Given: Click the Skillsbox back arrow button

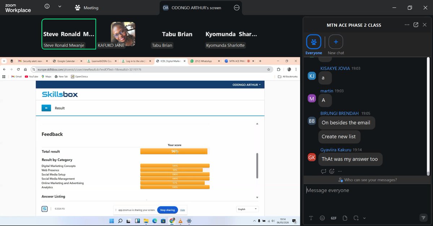Looking at the screenshot, I should click(x=46, y=108).
